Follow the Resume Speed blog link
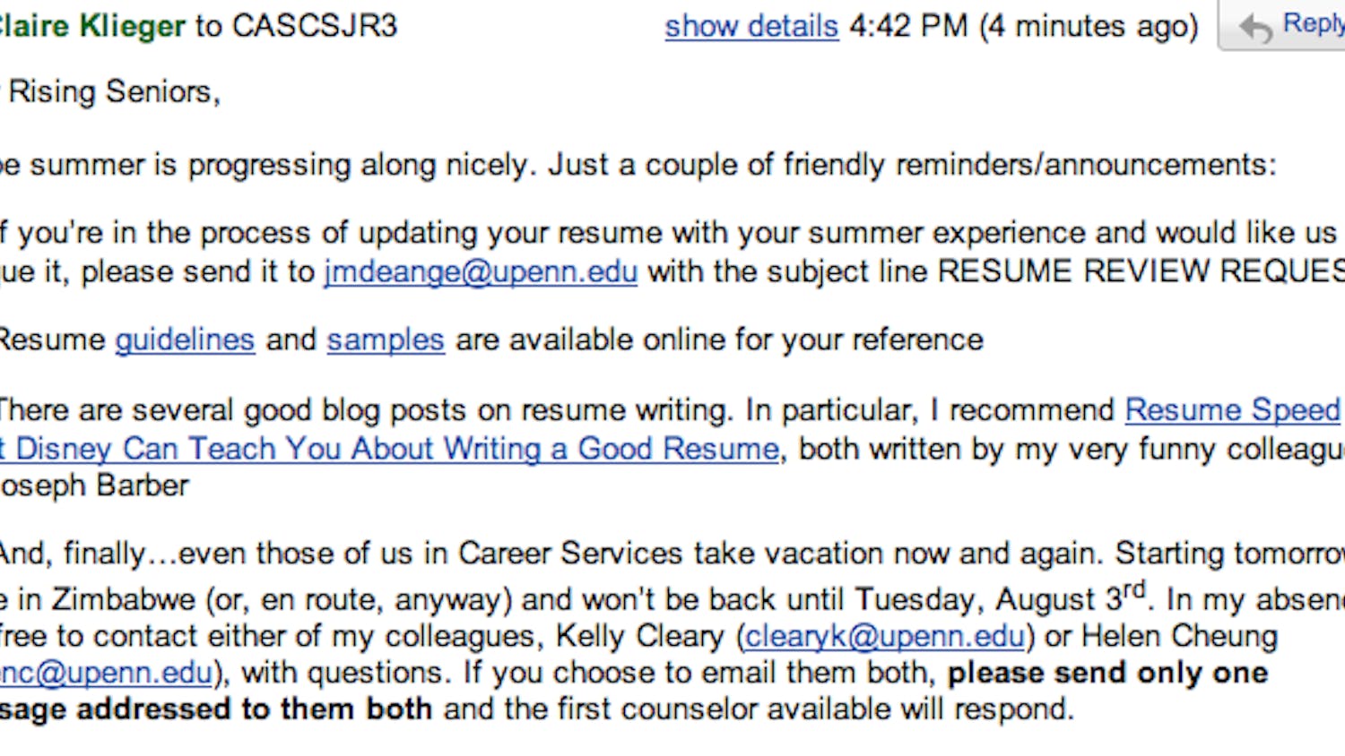Screen dimensions: 1345x756 1233,410
